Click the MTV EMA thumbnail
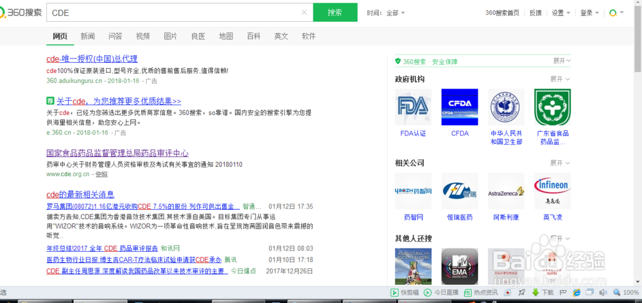The height and width of the screenshot is (303, 642). pyautogui.click(x=460, y=266)
